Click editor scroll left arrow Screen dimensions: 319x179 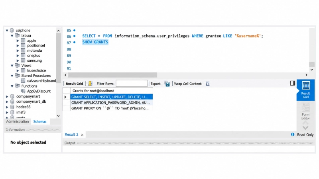click(65, 75)
